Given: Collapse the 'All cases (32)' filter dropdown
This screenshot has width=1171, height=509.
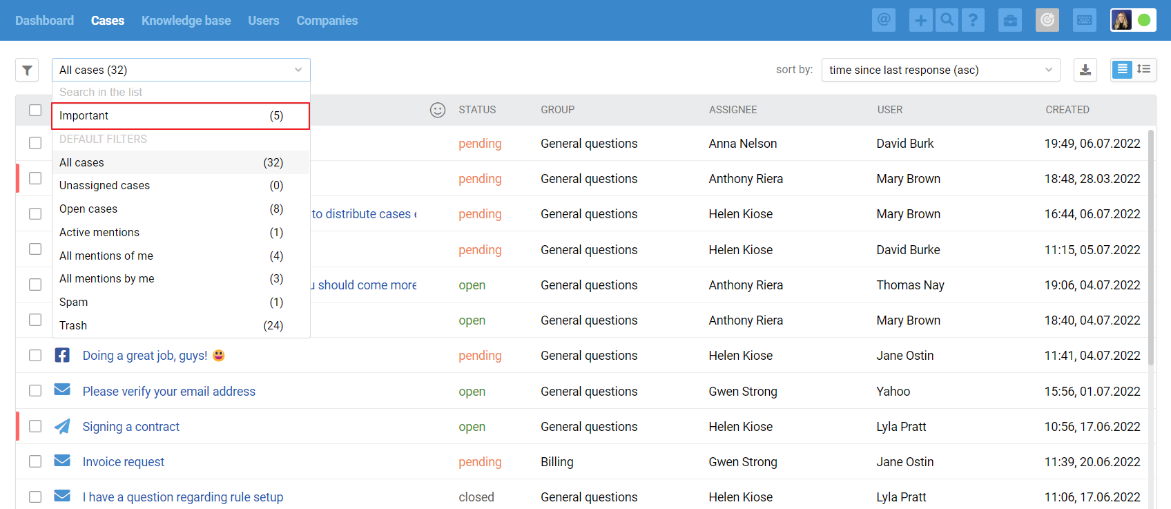Looking at the screenshot, I should point(181,70).
